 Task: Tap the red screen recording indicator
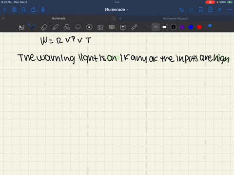[210, 2]
